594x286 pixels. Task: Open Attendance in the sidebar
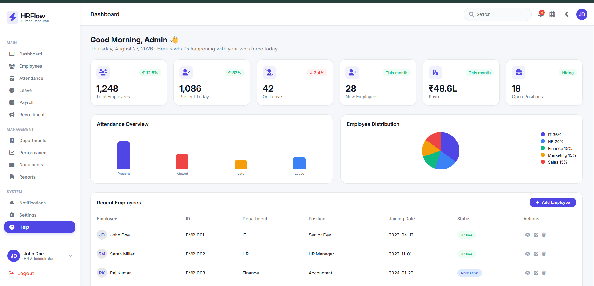[40, 78]
